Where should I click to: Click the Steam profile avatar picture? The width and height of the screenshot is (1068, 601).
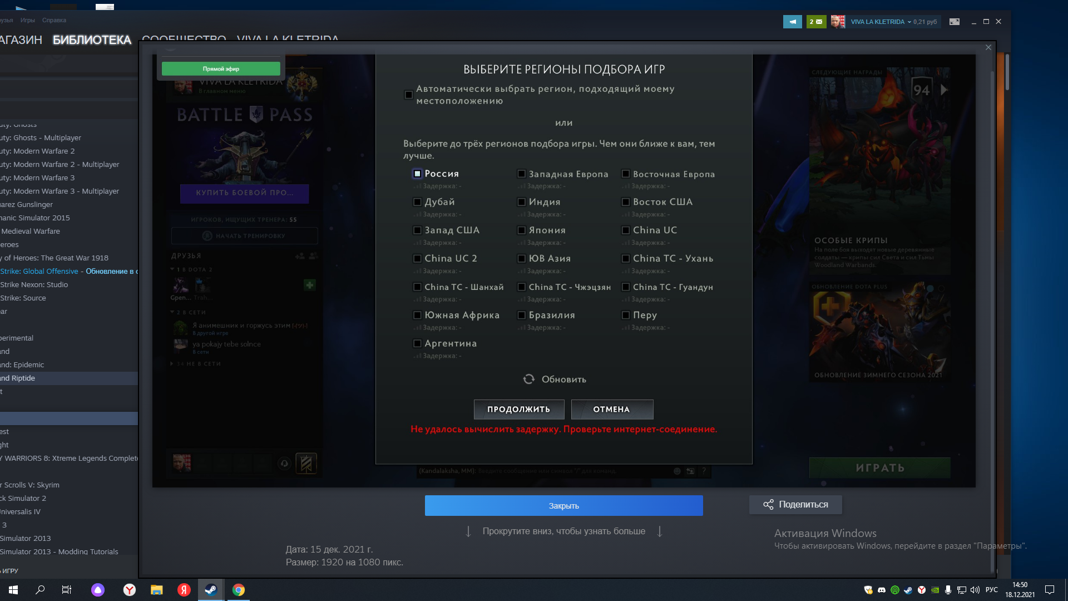pos(838,22)
